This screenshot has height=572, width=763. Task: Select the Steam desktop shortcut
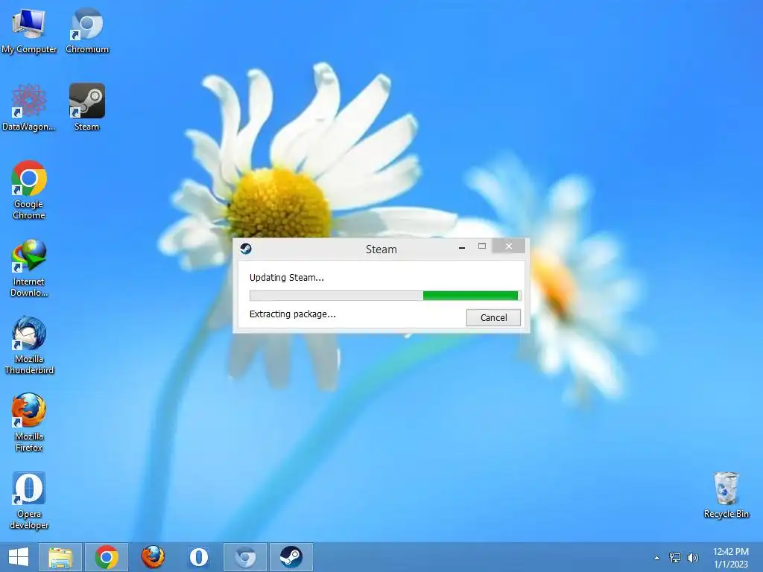click(86, 107)
